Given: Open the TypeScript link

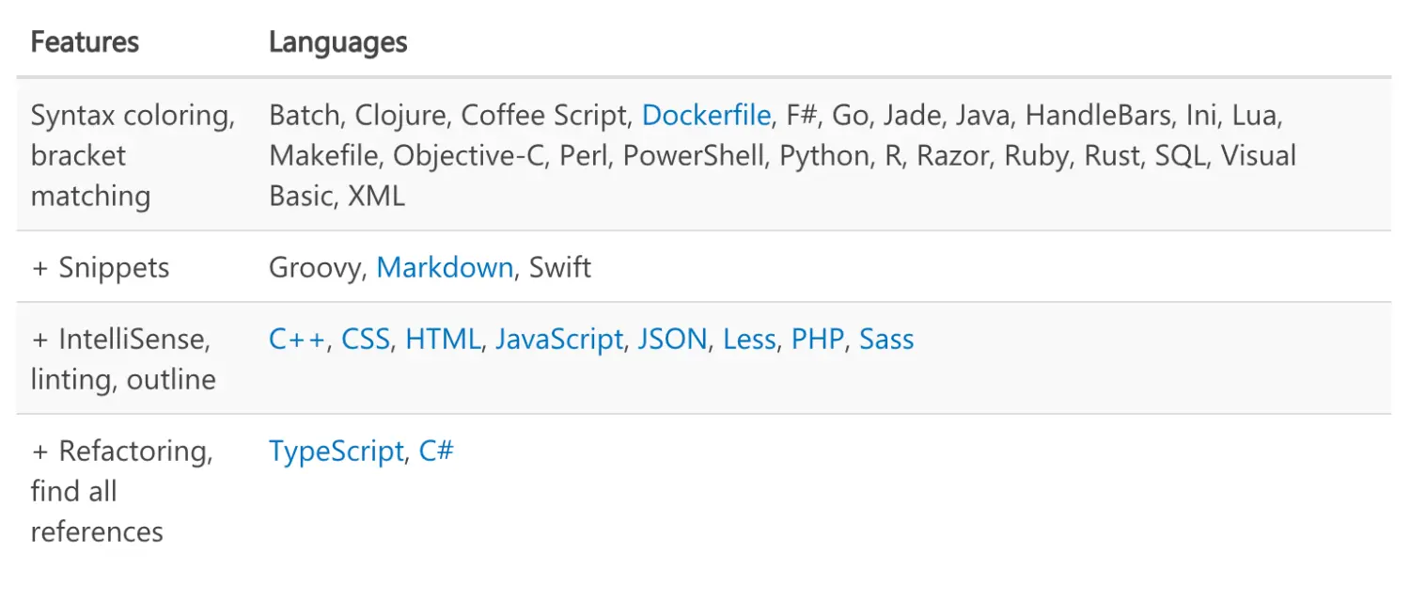Looking at the screenshot, I should click(337, 451).
